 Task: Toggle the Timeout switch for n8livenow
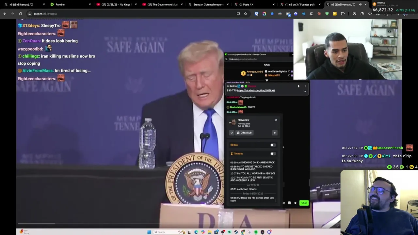(x=273, y=153)
